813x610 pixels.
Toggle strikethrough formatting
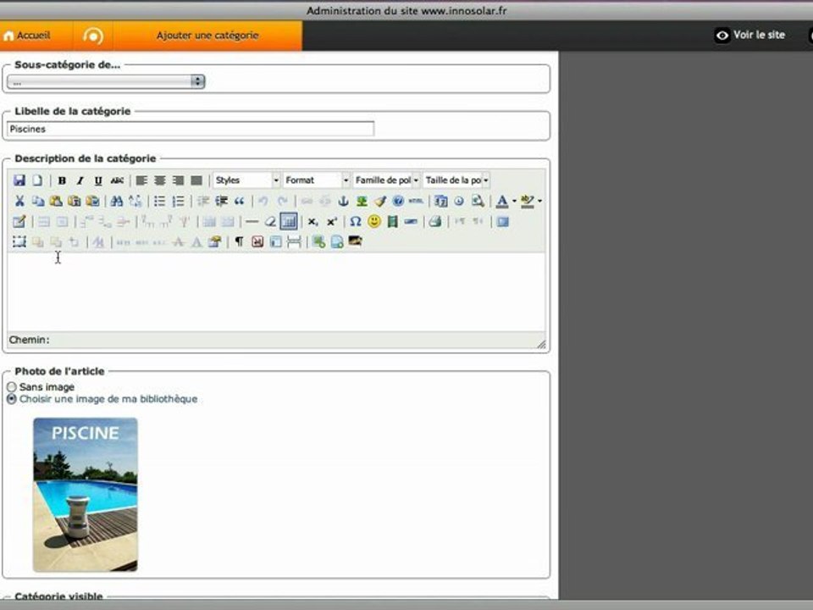(117, 180)
